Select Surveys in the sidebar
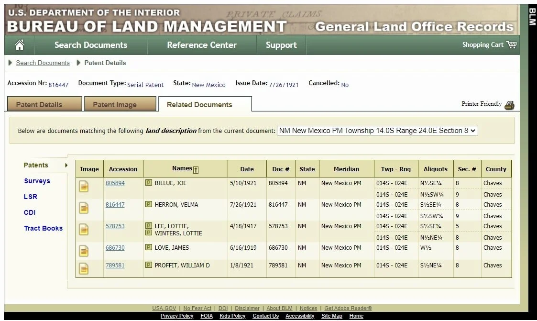The width and height of the screenshot is (537, 321). point(37,181)
